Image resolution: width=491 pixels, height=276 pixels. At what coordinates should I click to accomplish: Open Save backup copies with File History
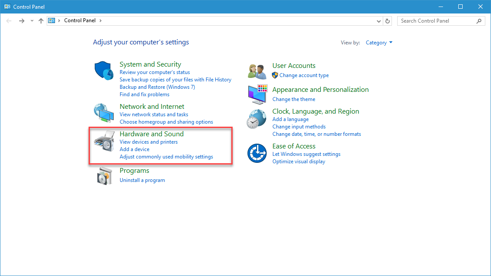point(175,80)
